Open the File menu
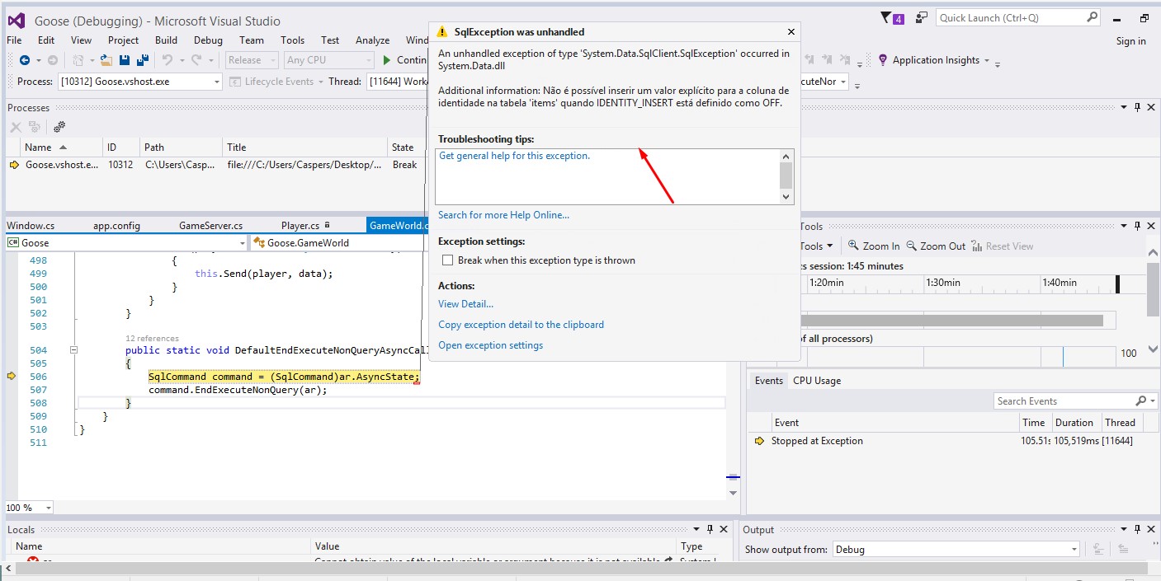The image size is (1161, 581). [x=14, y=40]
